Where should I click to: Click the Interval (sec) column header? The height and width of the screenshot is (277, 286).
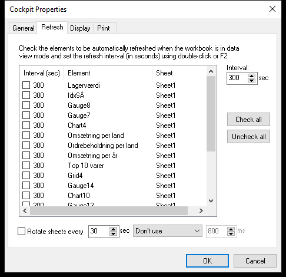click(x=42, y=73)
